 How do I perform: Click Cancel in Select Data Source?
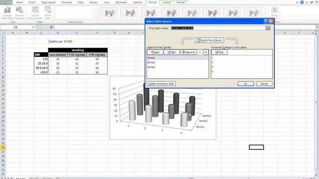point(264,84)
